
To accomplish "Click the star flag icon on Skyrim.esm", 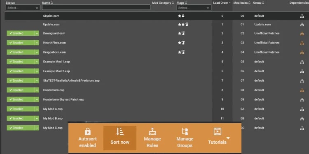I will [180, 16].
